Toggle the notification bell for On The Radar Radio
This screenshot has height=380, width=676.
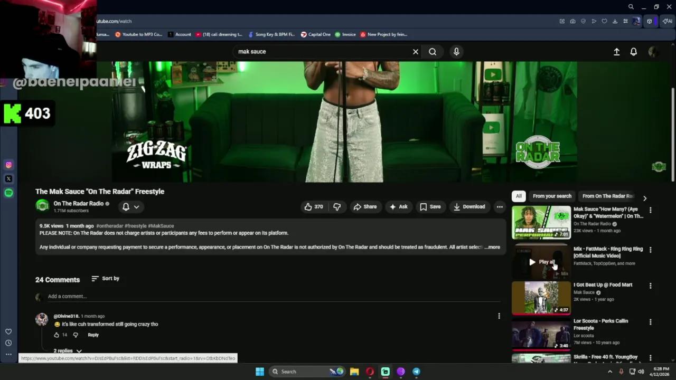coord(126,206)
